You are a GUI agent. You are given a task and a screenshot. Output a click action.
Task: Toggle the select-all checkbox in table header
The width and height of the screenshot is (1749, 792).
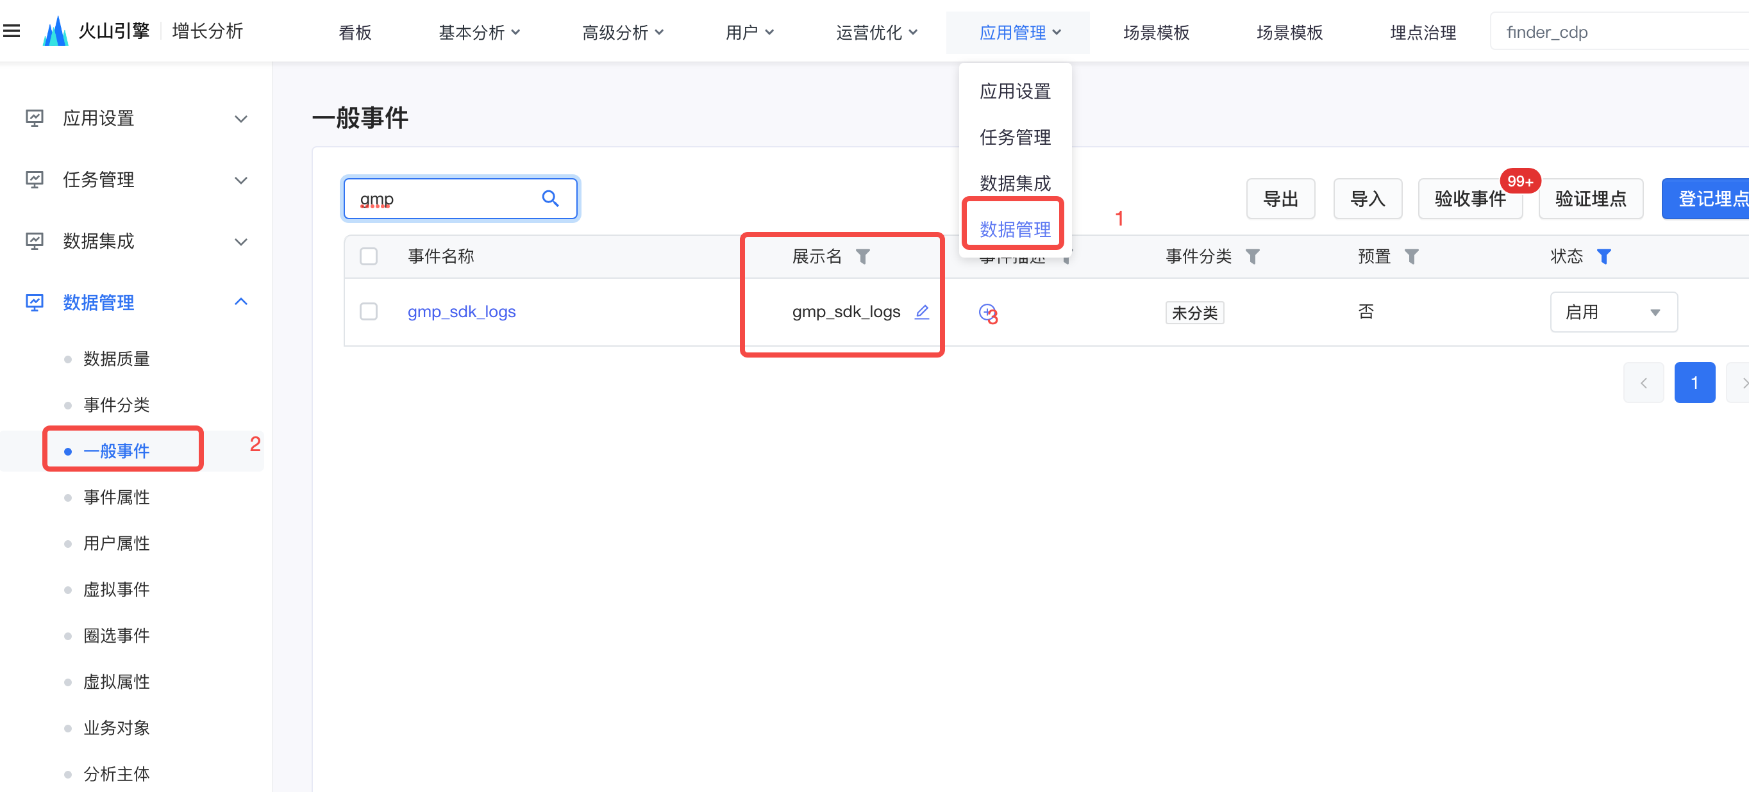369,256
